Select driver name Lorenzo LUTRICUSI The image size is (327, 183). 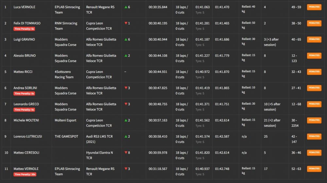click(x=28, y=137)
